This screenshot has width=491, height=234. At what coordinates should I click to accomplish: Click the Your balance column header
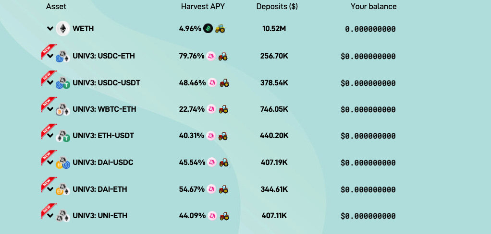pyautogui.click(x=374, y=7)
